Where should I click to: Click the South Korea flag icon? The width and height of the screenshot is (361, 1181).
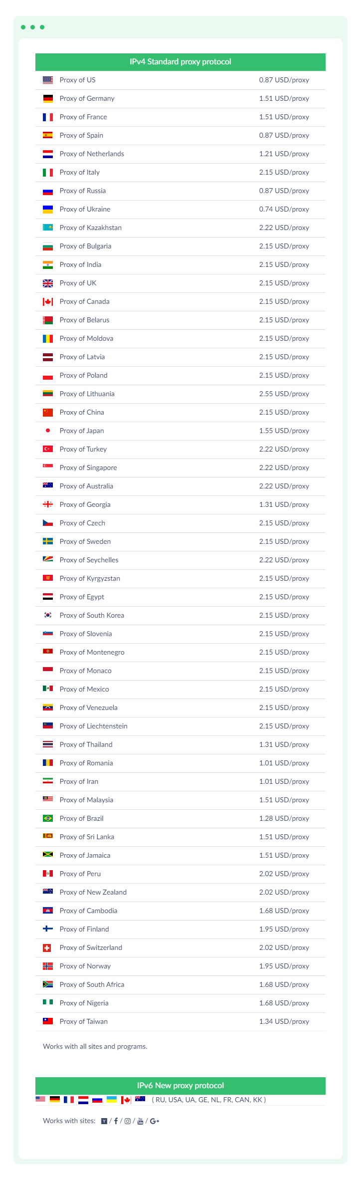pyautogui.click(x=48, y=615)
